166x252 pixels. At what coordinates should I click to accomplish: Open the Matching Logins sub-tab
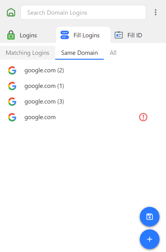point(28,53)
